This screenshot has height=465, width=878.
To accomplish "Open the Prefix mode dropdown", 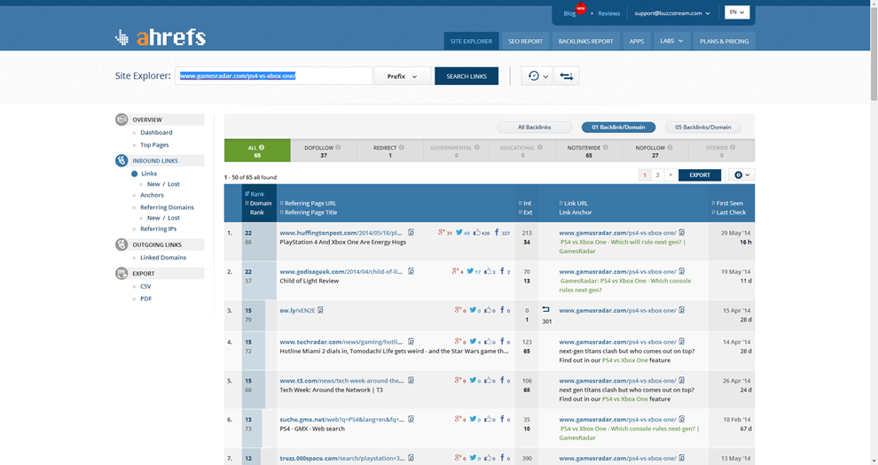I will coord(402,76).
